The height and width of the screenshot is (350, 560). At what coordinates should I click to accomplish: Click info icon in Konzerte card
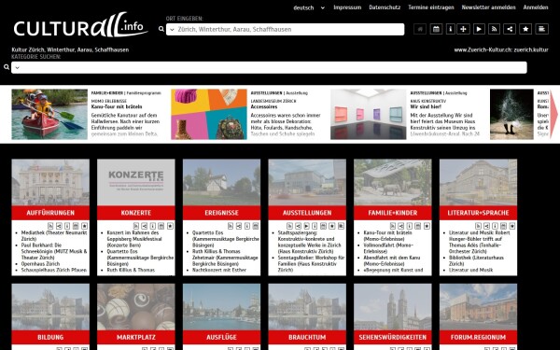tap(153, 226)
